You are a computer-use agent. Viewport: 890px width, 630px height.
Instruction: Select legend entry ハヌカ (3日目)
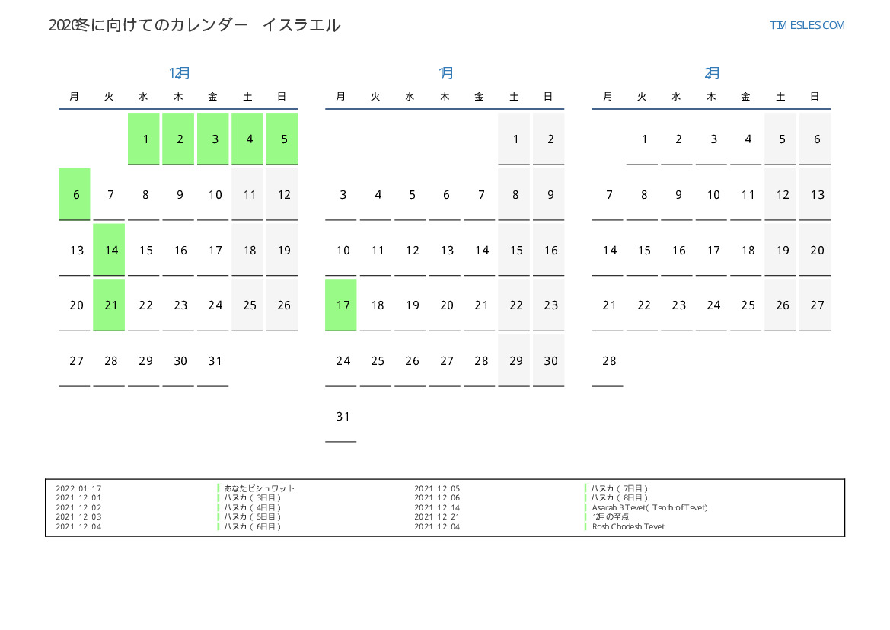(253, 497)
